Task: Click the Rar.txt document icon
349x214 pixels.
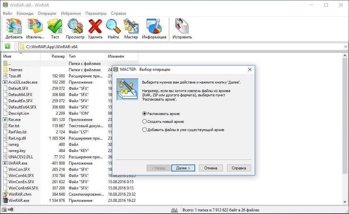Action: point(5,126)
